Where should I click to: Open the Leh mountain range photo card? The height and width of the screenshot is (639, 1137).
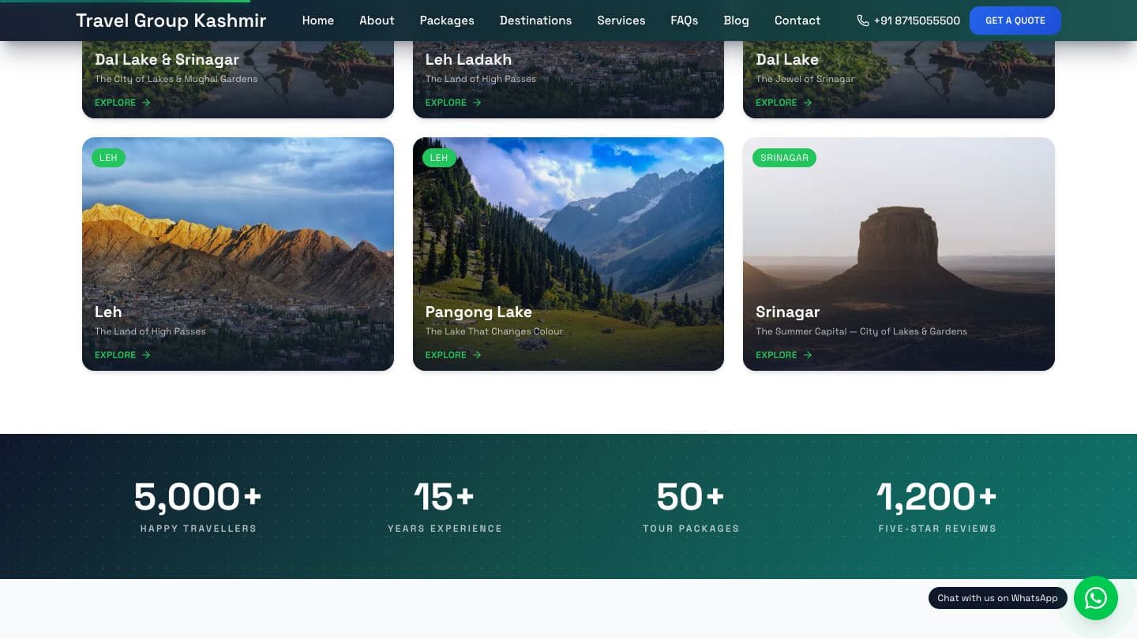click(x=238, y=254)
